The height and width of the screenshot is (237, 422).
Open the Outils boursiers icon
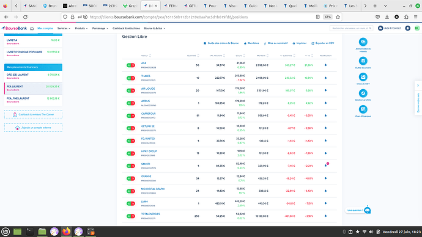(x=363, y=61)
